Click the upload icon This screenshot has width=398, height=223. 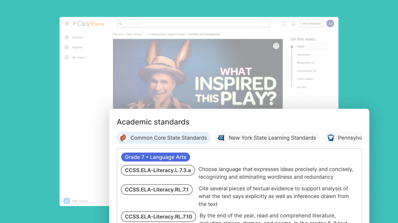[284, 24]
